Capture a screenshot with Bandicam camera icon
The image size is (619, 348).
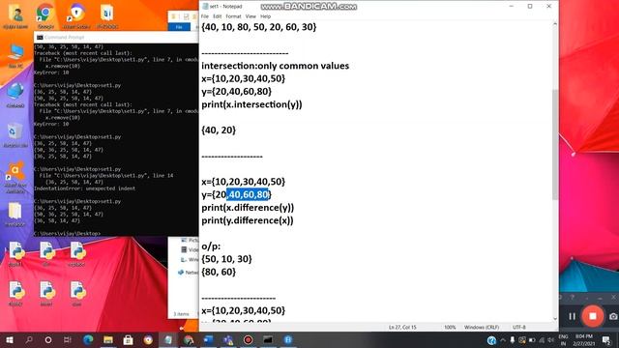point(613,316)
